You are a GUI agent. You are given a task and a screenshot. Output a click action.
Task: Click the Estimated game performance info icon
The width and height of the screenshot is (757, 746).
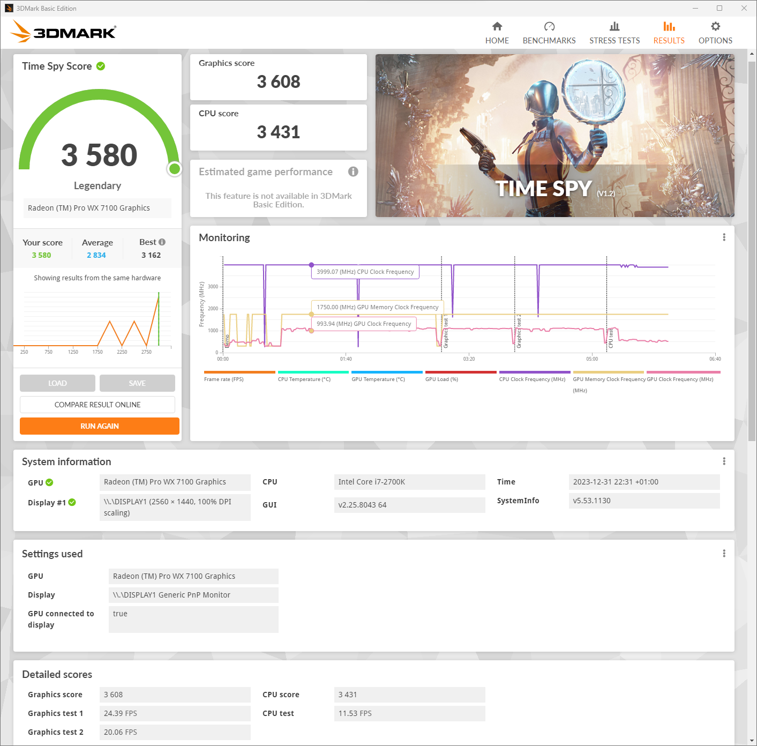pyautogui.click(x=353, y=171)
